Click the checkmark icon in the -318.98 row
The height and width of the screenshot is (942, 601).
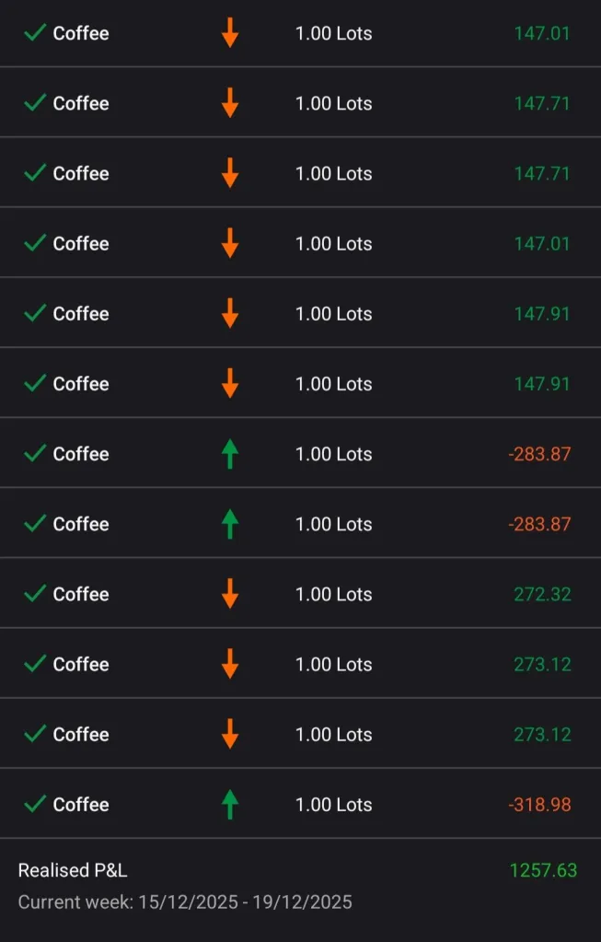coord(35,805)
